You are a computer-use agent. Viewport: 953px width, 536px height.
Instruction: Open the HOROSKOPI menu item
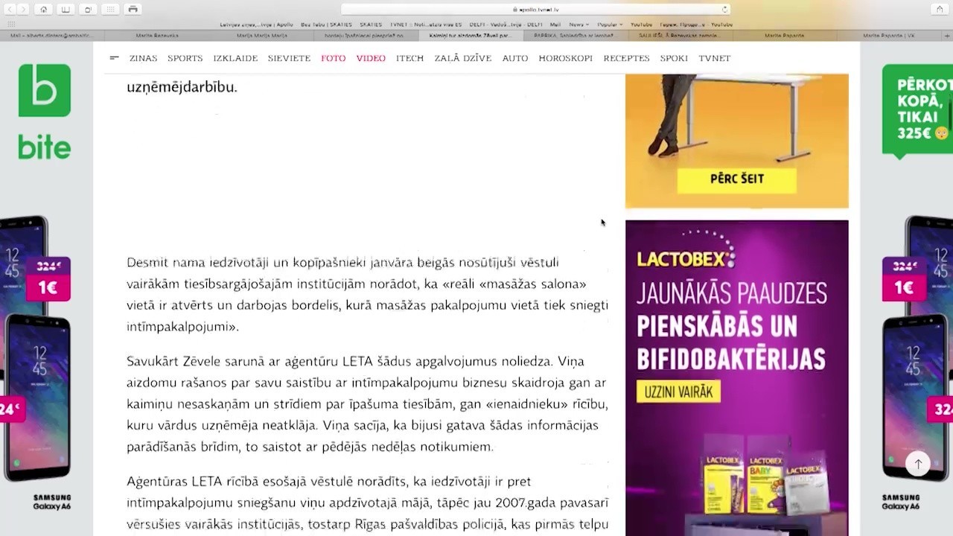(x=565, y=58)
